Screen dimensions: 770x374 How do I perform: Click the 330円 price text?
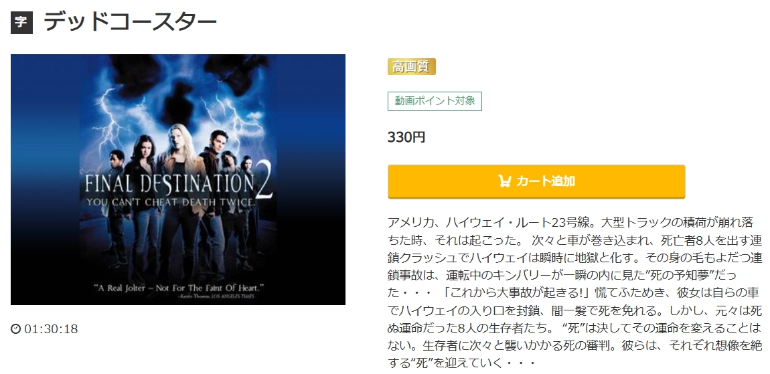point(406,137)
